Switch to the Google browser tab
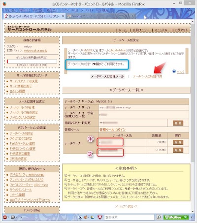The height and width of the screenshot is (223, 197). [97, 16]
